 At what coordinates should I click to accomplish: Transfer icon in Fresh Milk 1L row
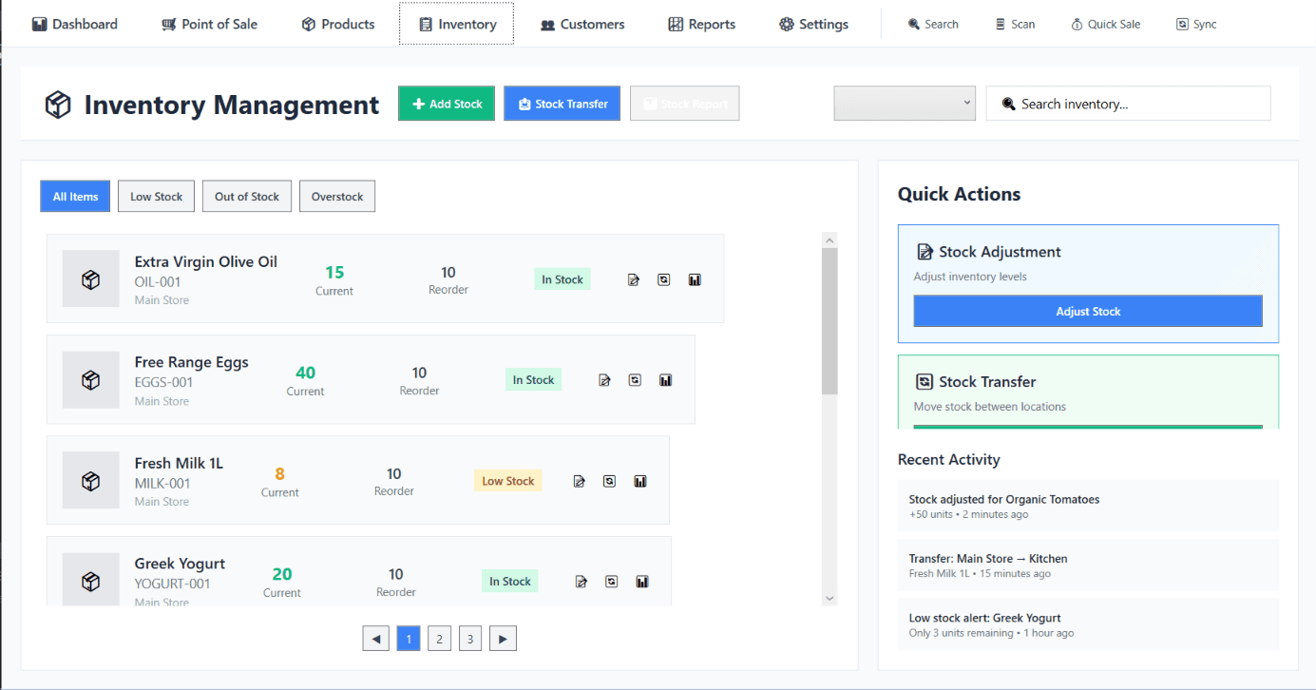coord(610,481)
